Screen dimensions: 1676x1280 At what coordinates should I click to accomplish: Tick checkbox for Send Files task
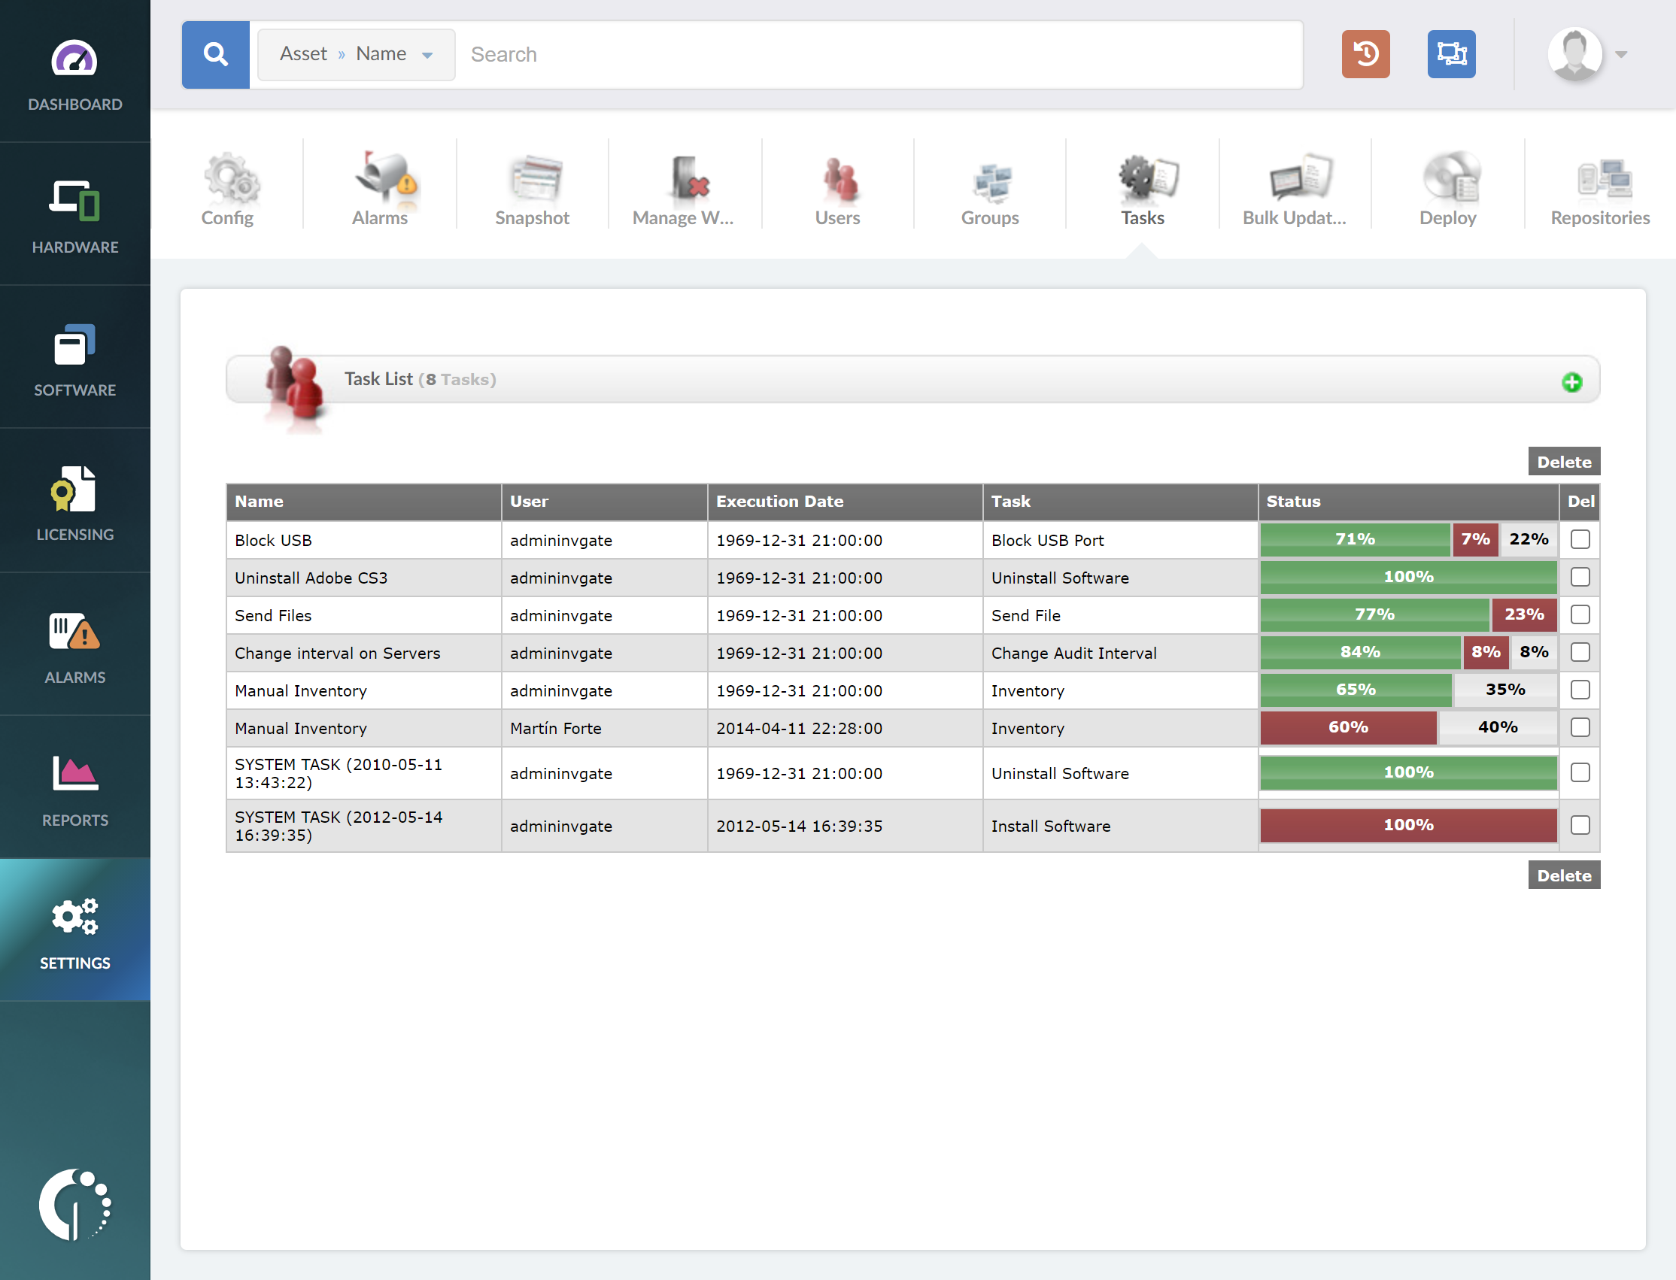point(1579,615)
